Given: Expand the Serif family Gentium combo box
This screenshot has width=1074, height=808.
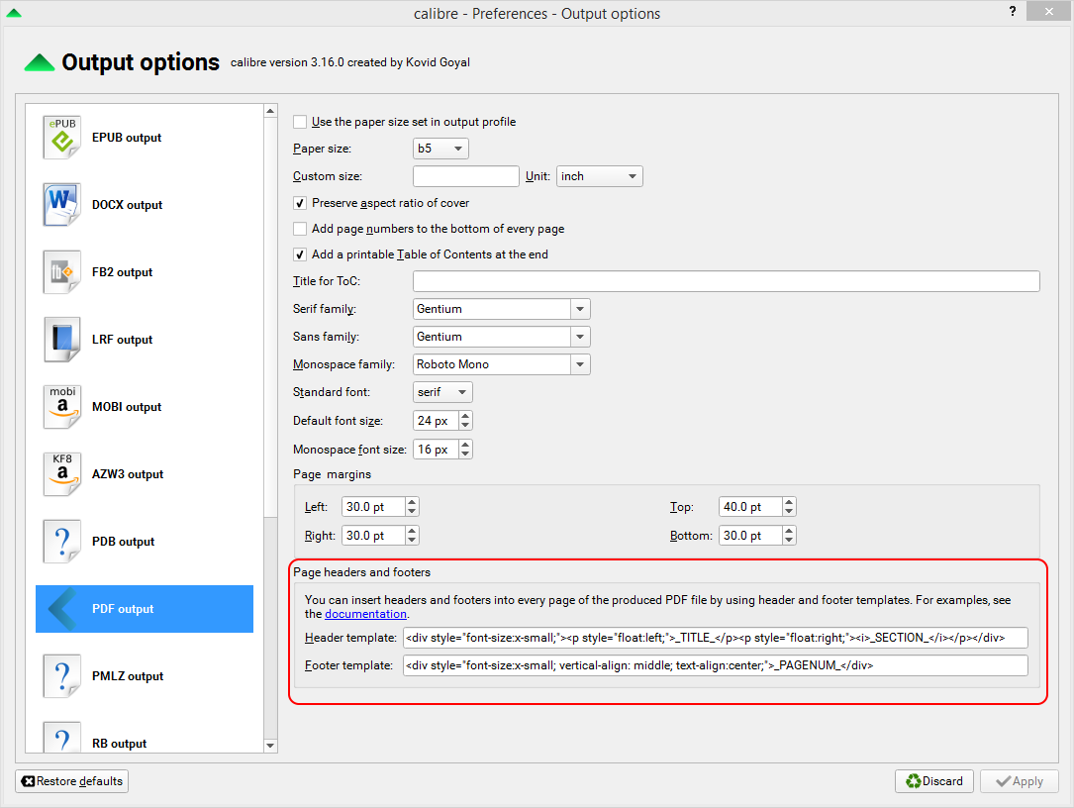Looking at the screenshot, I should (580, 309).
